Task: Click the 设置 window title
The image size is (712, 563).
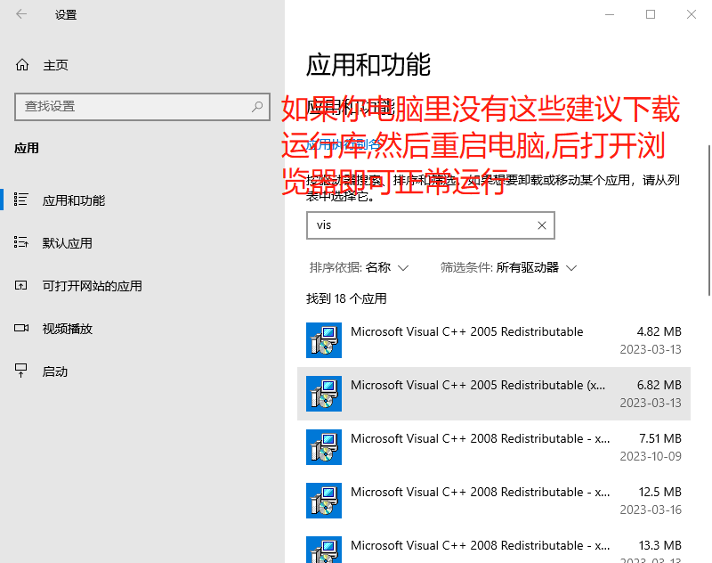Action: [x=66, y=15]
